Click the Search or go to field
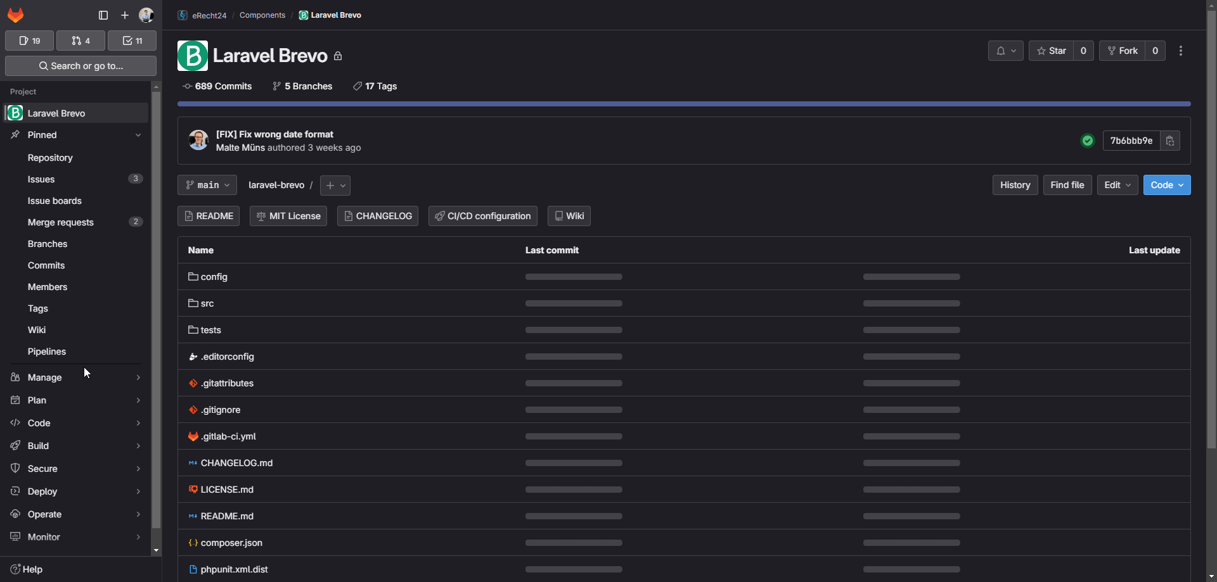Screen dimensions: 1217x582 80,66
